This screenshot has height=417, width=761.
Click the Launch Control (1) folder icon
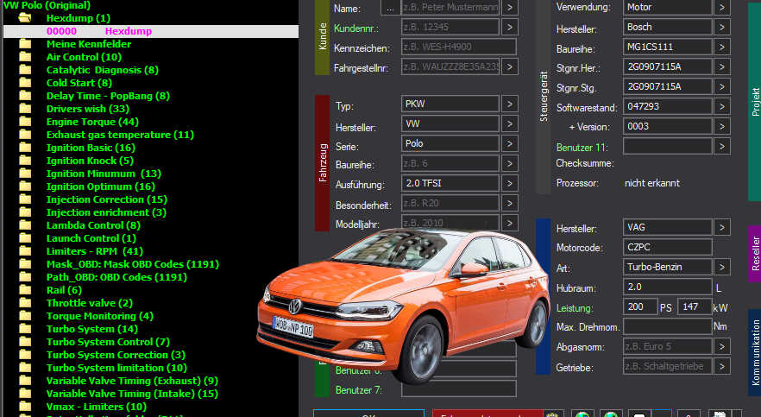click(x=25, y=238)
